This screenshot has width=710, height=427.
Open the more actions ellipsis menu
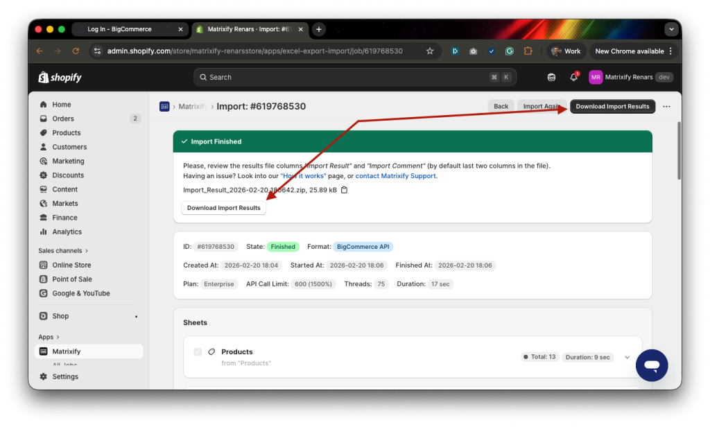click(x=666, y=106)
